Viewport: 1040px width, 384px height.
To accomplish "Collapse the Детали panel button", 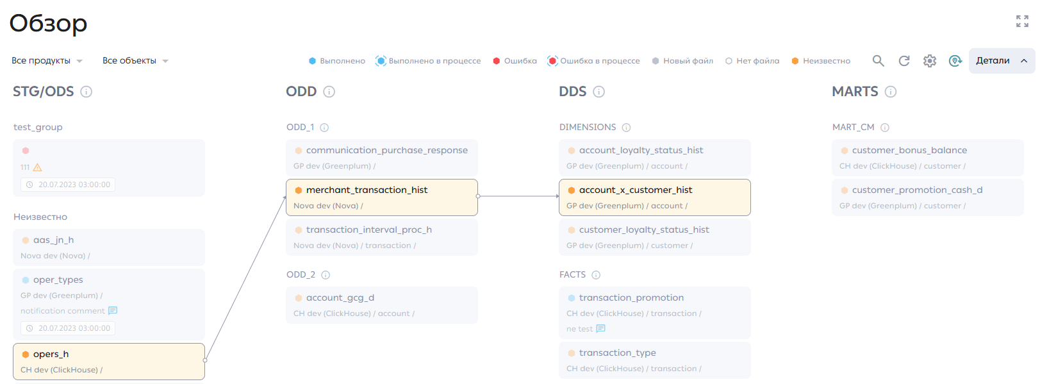I will tap(1002, 61).
